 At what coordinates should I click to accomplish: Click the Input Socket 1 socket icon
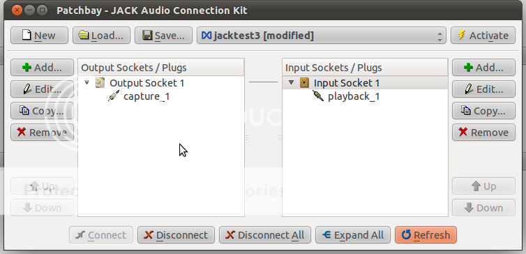(x=304, y=83)
